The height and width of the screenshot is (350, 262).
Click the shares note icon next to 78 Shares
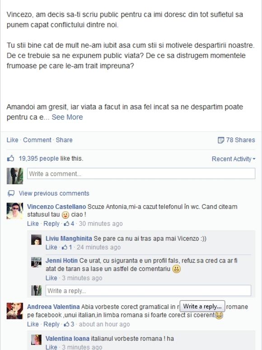220,140
